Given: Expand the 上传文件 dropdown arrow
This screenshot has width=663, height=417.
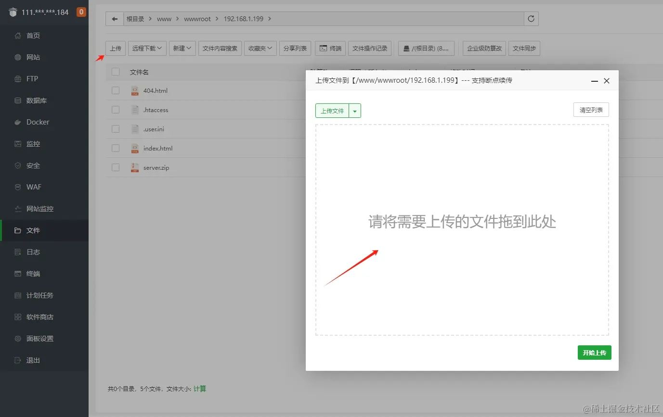Looking at the screenshot, I should [355, 111].
